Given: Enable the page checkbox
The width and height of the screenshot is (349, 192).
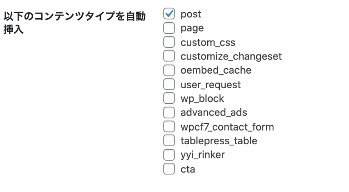Looking at the screenshot, I should (169, 28).
